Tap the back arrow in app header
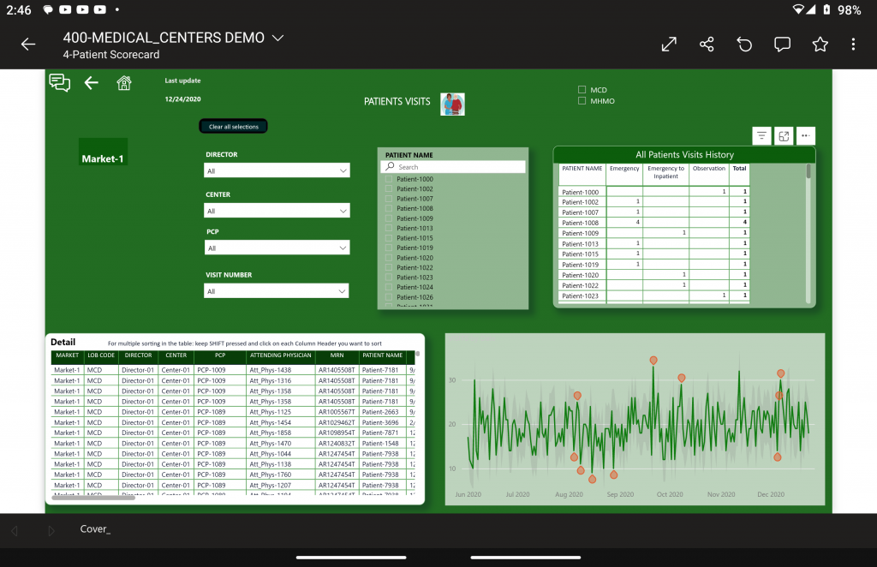 click(x=28, y=45)
